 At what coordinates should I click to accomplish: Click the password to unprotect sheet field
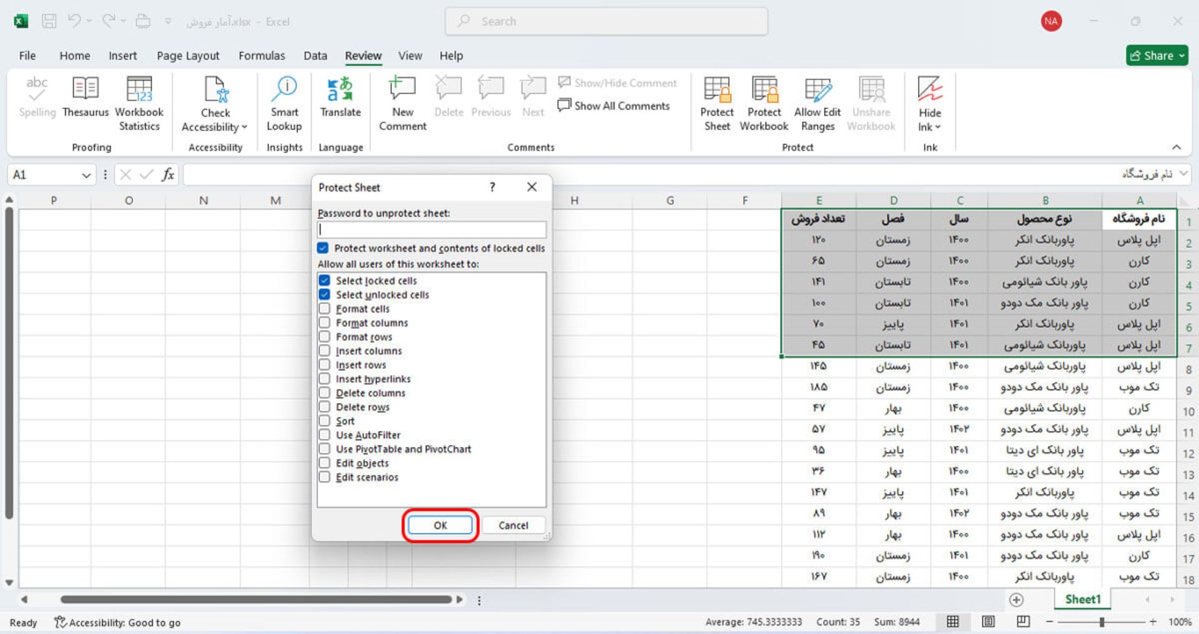click(x=432, y=230)
